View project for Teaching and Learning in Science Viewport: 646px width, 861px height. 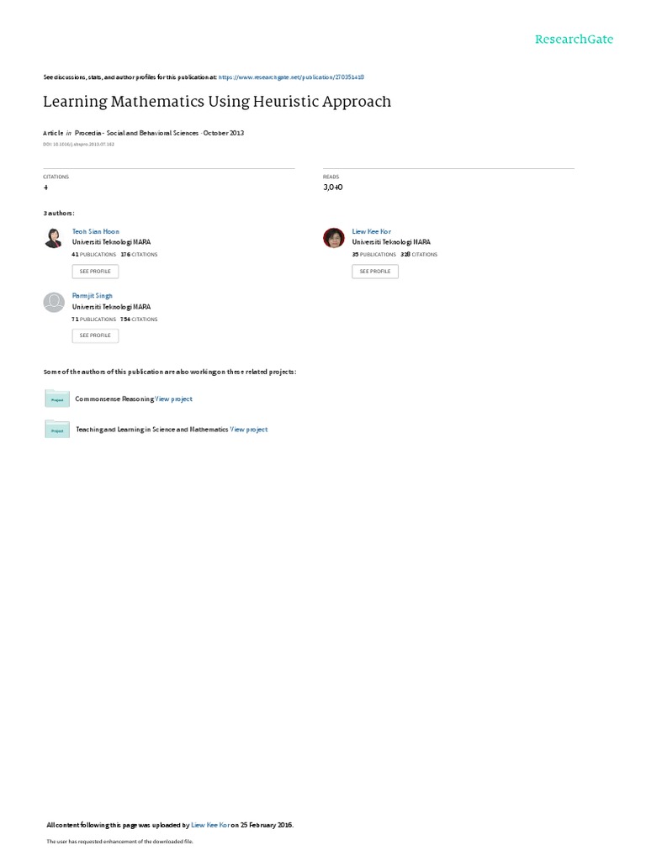coord(249,430)
